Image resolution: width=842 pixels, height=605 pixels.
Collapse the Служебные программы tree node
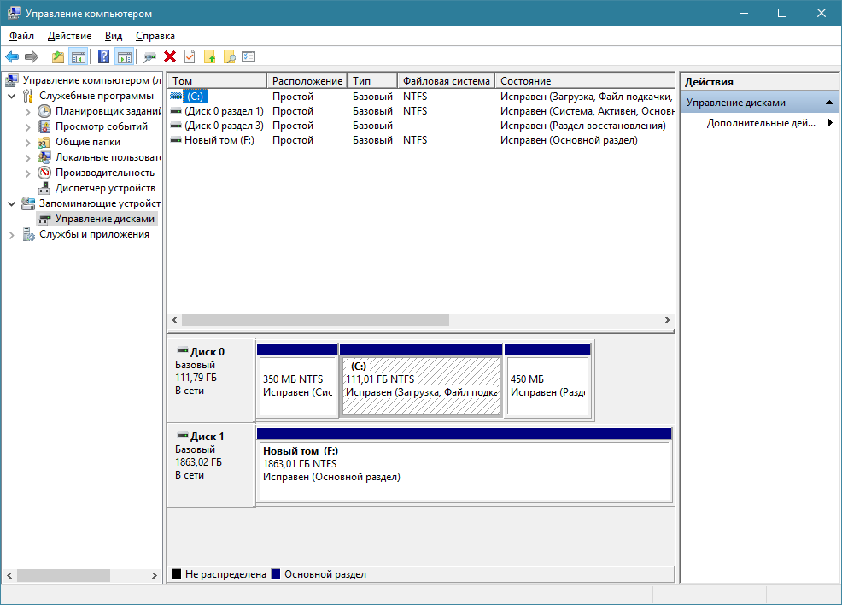point(11,97)
